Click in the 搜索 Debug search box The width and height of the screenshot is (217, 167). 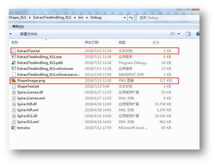168,17
